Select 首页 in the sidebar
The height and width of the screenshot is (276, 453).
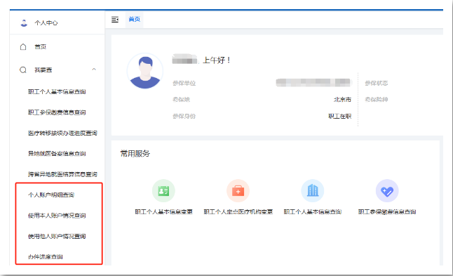pos(41,46)
